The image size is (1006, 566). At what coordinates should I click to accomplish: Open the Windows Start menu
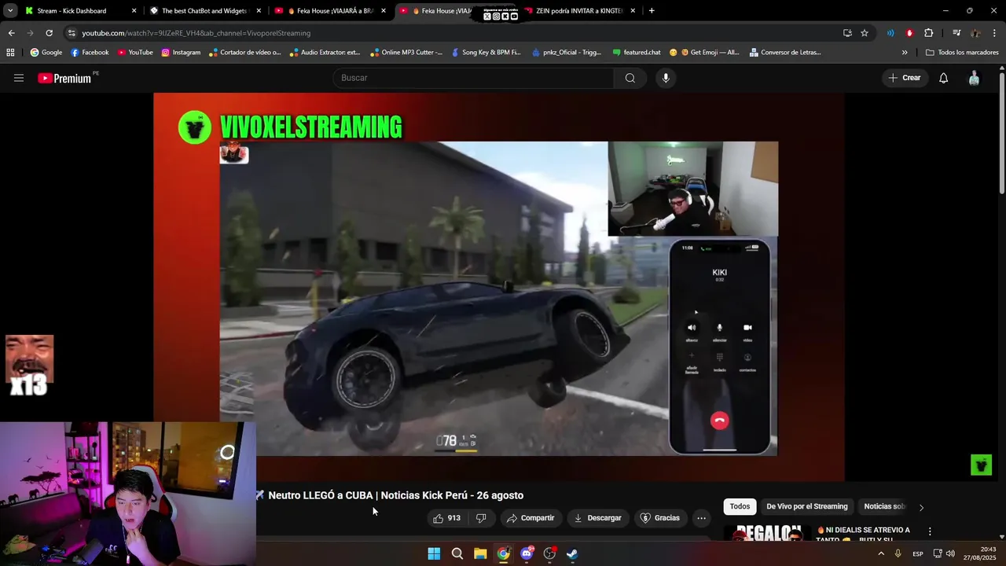point(434,553)
